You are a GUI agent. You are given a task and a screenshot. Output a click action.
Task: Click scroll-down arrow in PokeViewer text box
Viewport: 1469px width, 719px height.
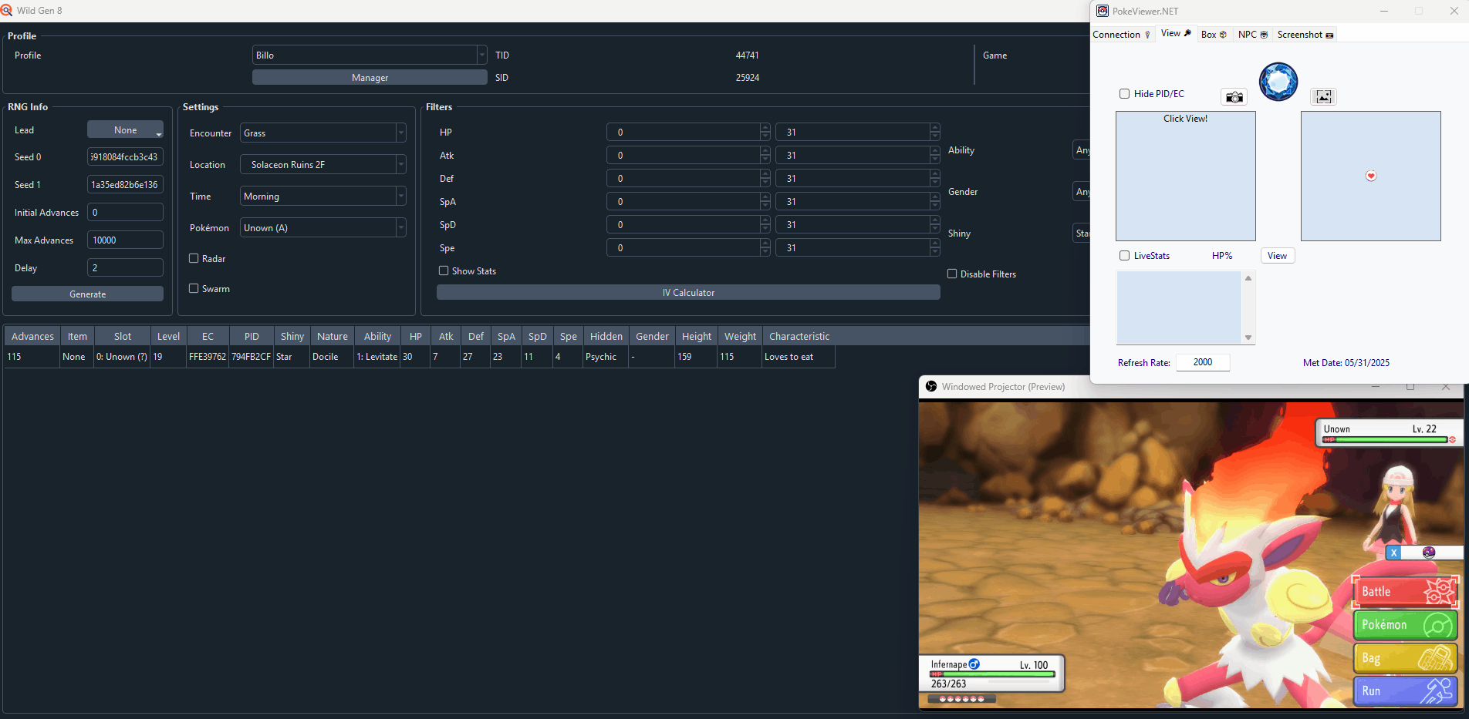point(1248,338)
